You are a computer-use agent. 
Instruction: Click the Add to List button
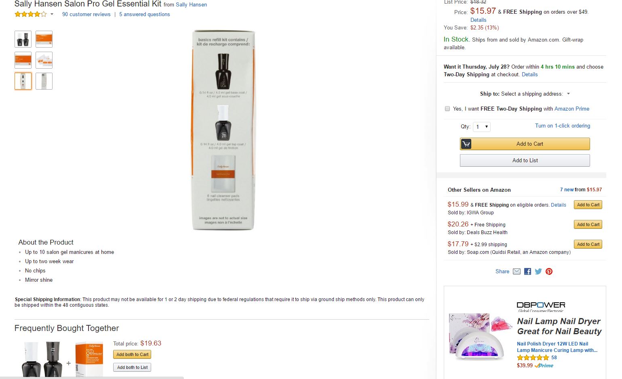(525, 161)
